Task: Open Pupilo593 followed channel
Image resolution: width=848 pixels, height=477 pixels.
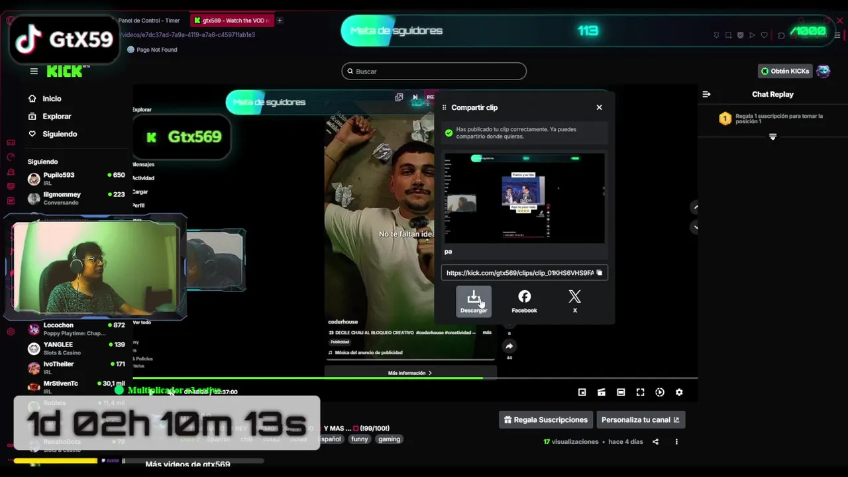Action: click(x=76, y=179)
